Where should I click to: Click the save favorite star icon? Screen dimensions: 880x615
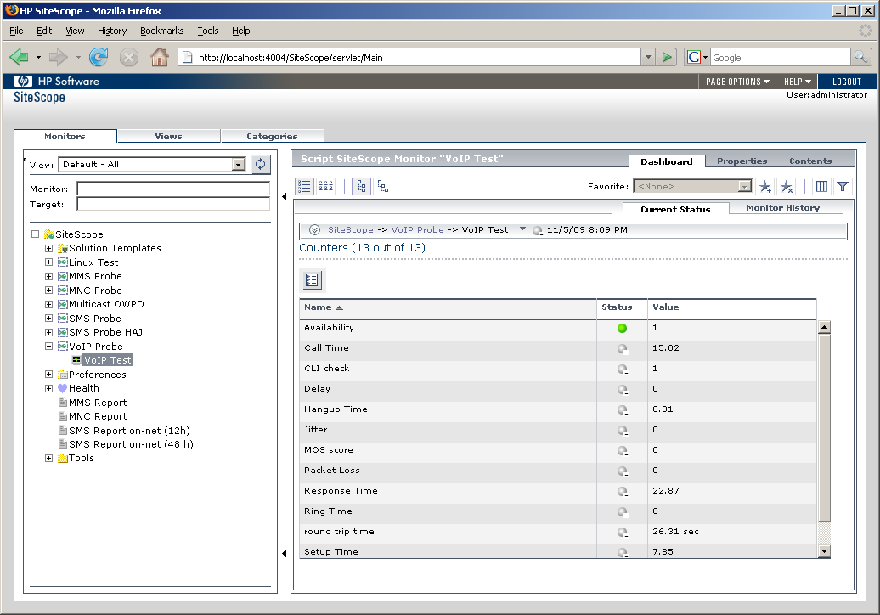[x=765, y=186]
